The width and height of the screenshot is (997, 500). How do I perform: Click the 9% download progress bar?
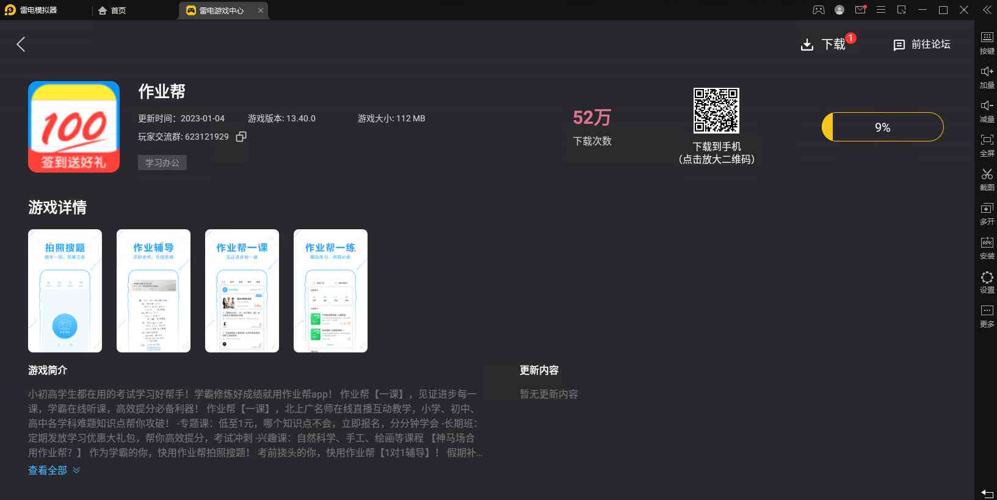pos(882,127)
